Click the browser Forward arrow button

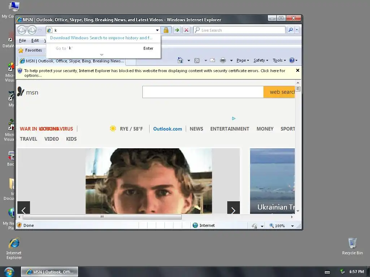coord(32,30)
